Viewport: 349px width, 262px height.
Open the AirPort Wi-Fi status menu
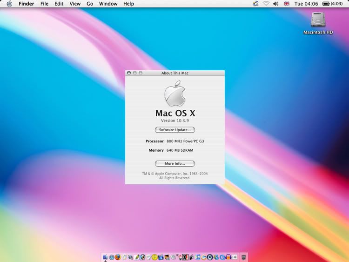point(266,4)
